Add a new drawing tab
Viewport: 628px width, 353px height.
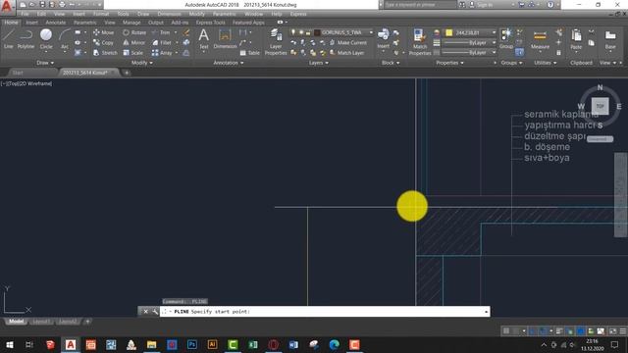[x=127, y=73]
